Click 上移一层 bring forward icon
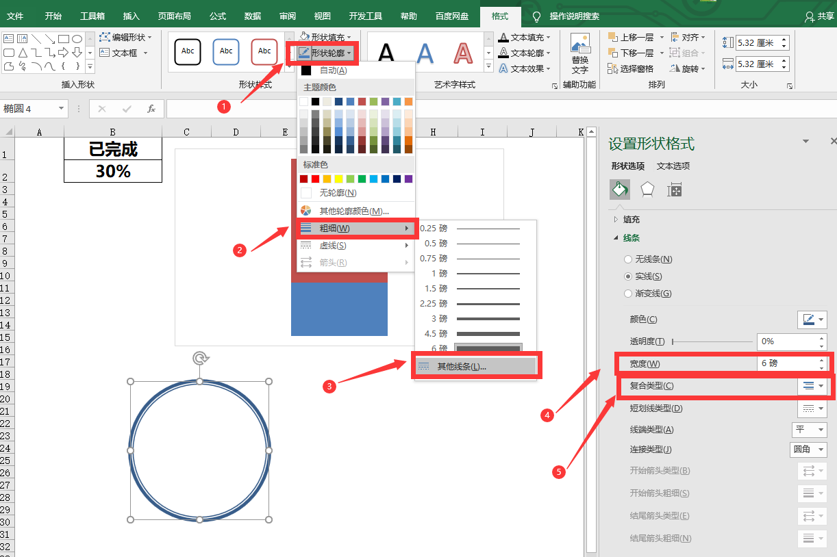 [613, 38]
